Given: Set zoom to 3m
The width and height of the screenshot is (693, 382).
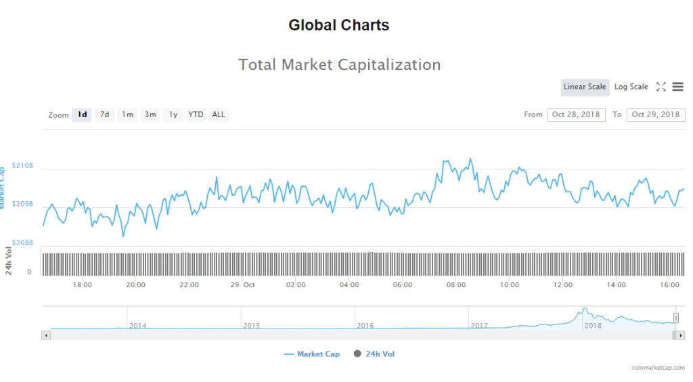Looking at the screenshot, I should [x=150, y=114].
